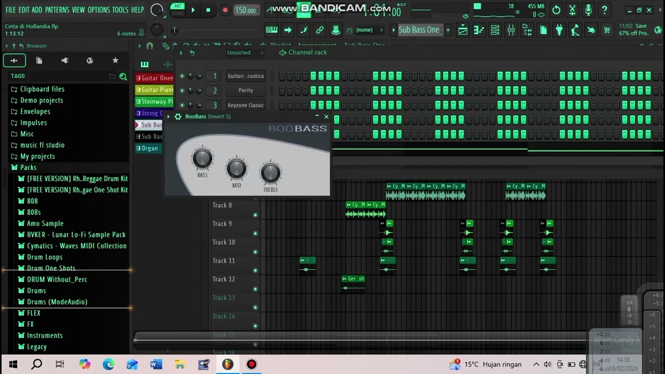The width and height of the screenshot is (665, 374).
Task: Open the PATTERNS menu
Action: (57, 10)
